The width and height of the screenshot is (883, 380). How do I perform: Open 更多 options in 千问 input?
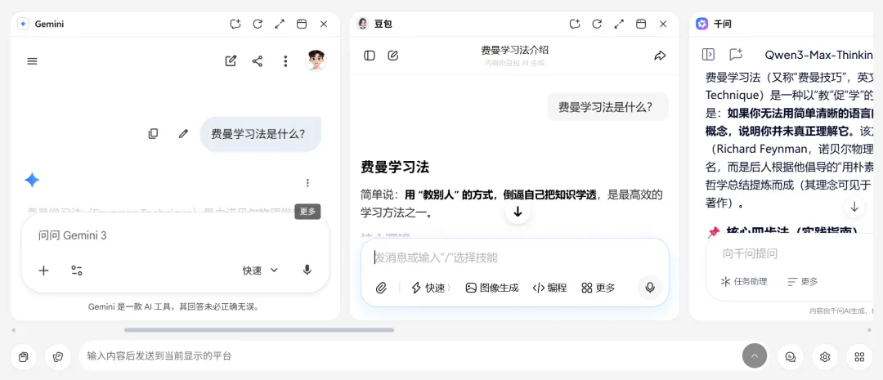(803, 281)
